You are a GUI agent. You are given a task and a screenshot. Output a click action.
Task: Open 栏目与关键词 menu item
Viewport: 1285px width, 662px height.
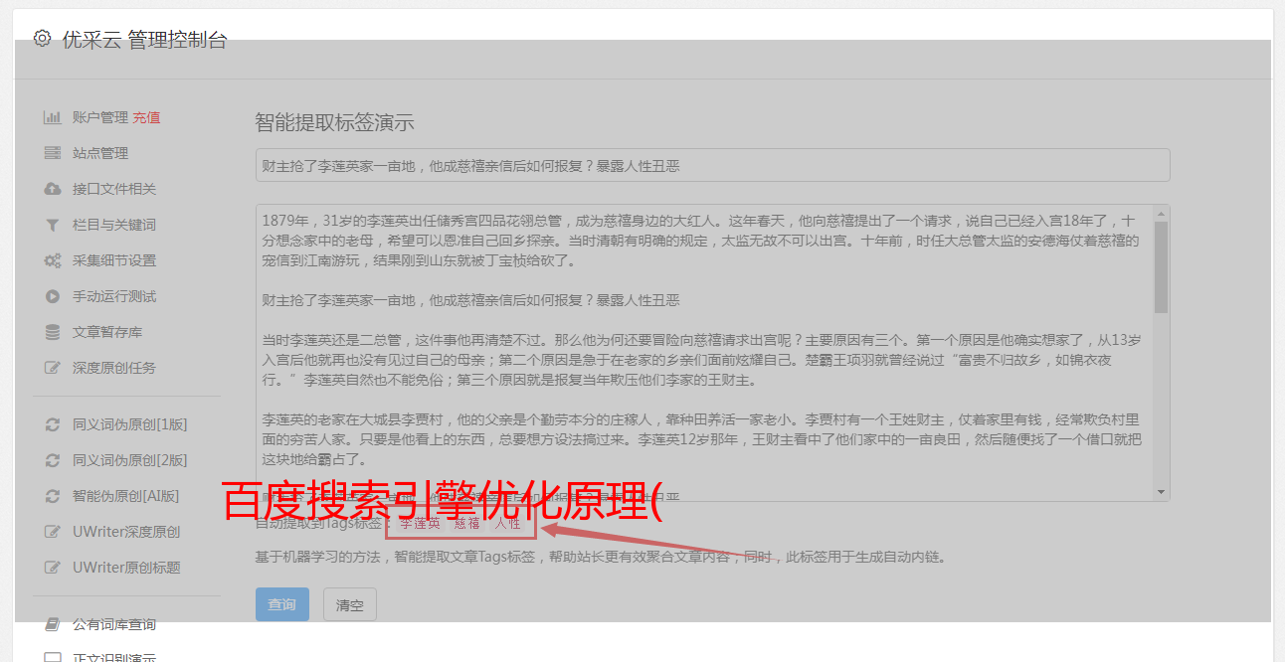[114, 225]
